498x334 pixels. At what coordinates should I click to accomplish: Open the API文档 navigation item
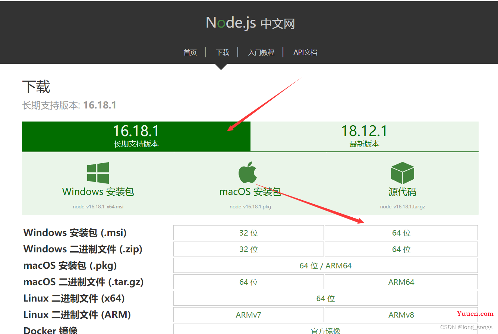[305, 53]
